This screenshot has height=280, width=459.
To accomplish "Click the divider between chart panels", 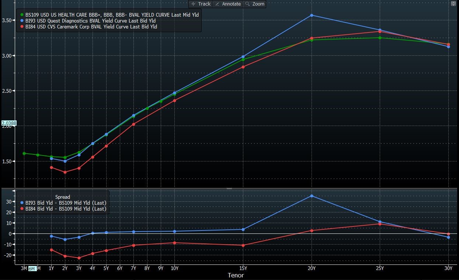I will pyautogui.click(x=229, y=188).
